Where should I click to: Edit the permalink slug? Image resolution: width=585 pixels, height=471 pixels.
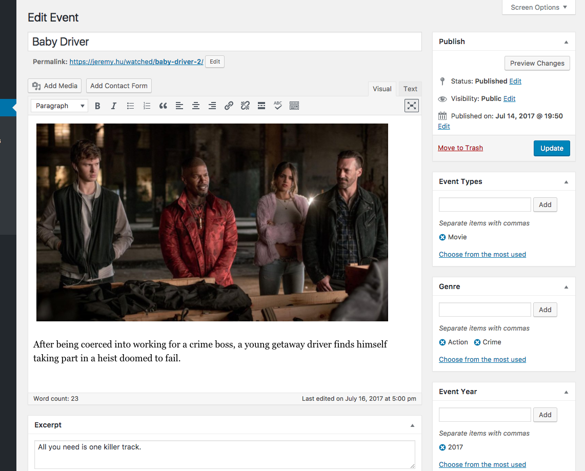click(215, 62)
